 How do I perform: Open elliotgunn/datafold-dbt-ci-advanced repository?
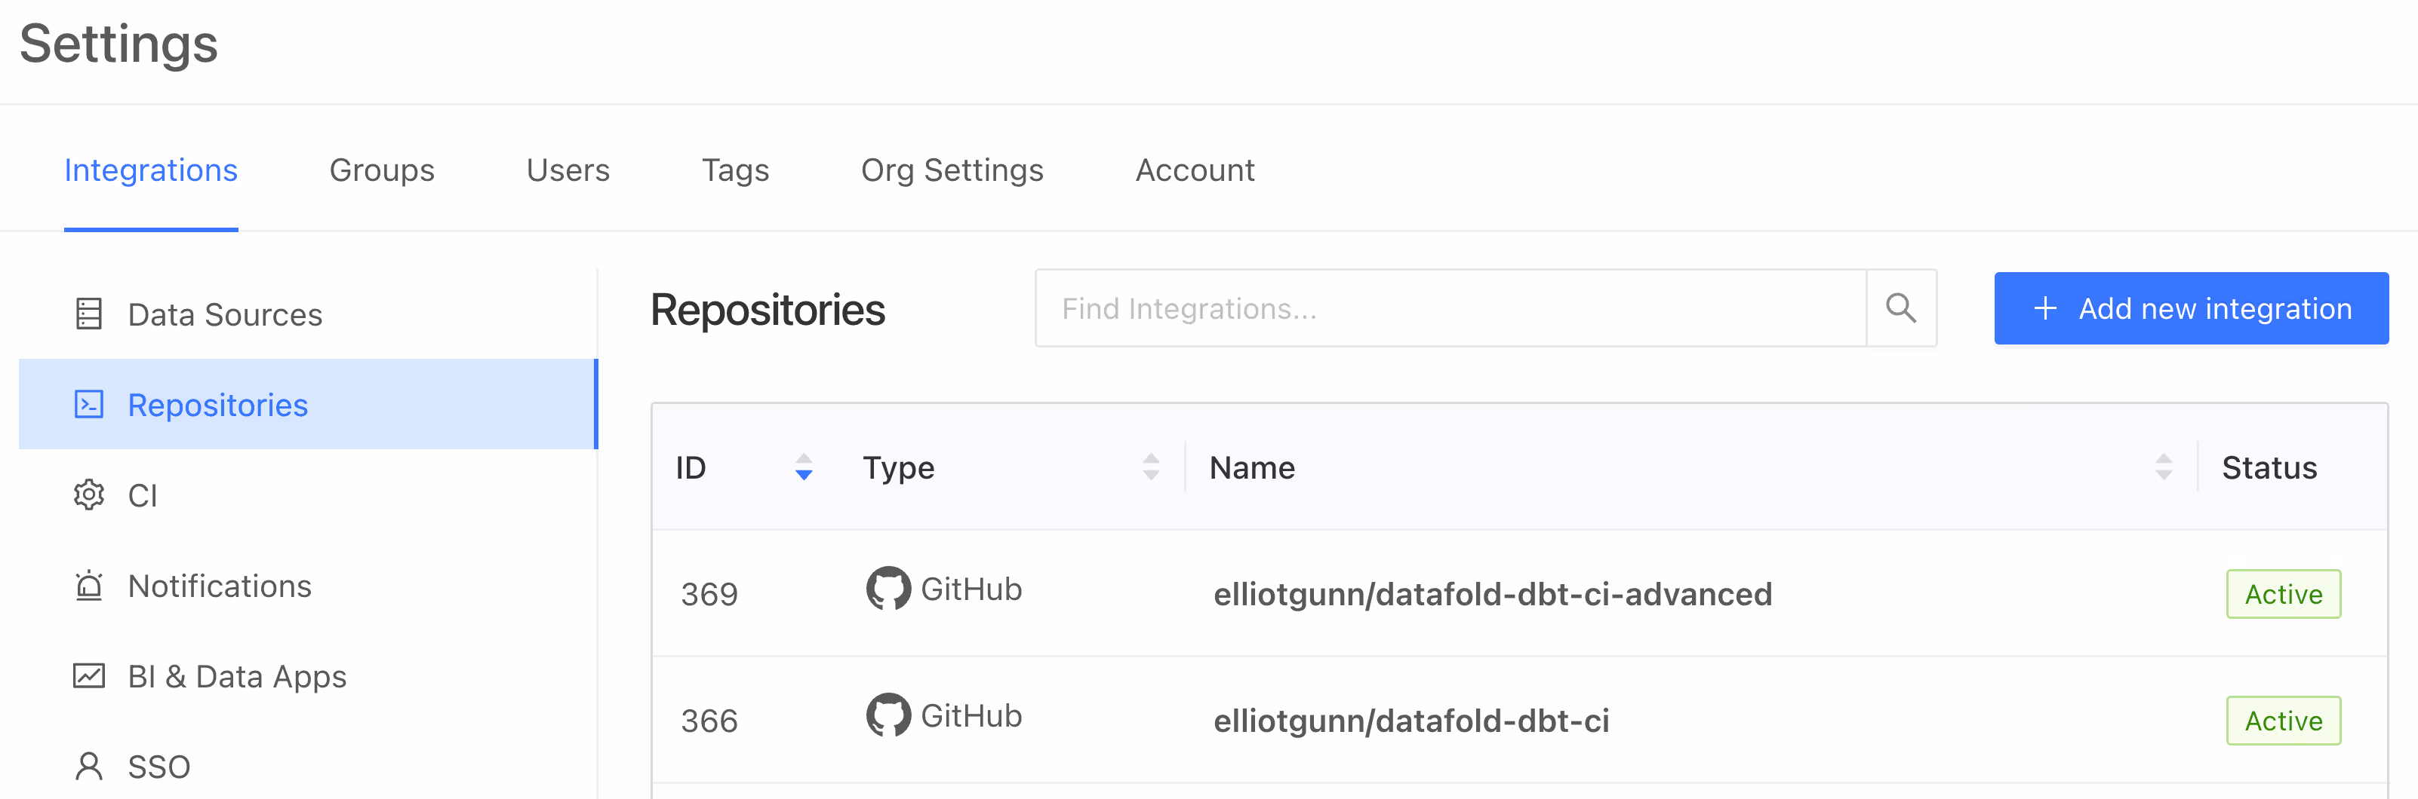click(x=1493, y=594)
